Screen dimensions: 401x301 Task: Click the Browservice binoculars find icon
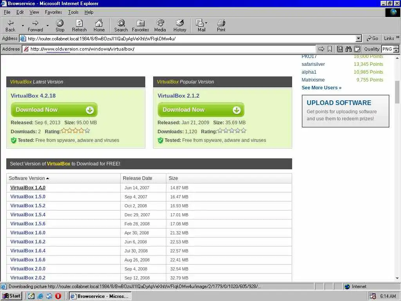[x=348, y=49]
